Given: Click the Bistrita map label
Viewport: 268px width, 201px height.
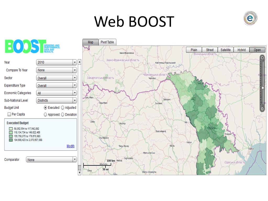Looking at the screenshot, I should (x=122, y=124).
